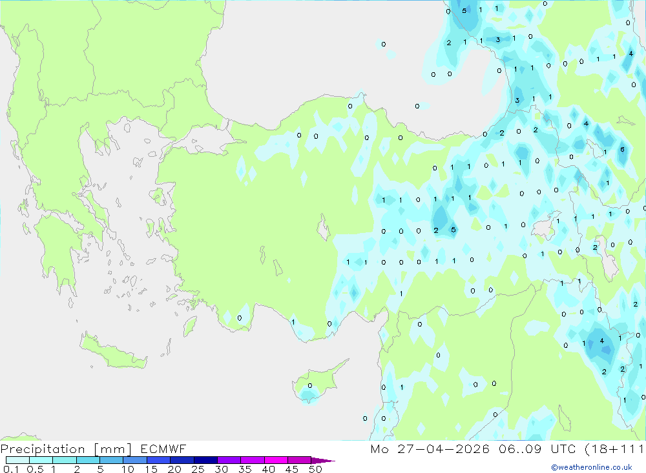Click the 'Mo' weekday label
This screenshot has width=646, height=473.
pos(379,448)
